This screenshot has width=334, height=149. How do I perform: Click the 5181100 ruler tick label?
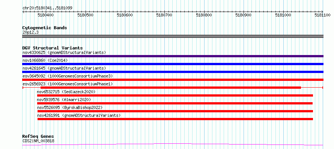(x=322, y=15)
